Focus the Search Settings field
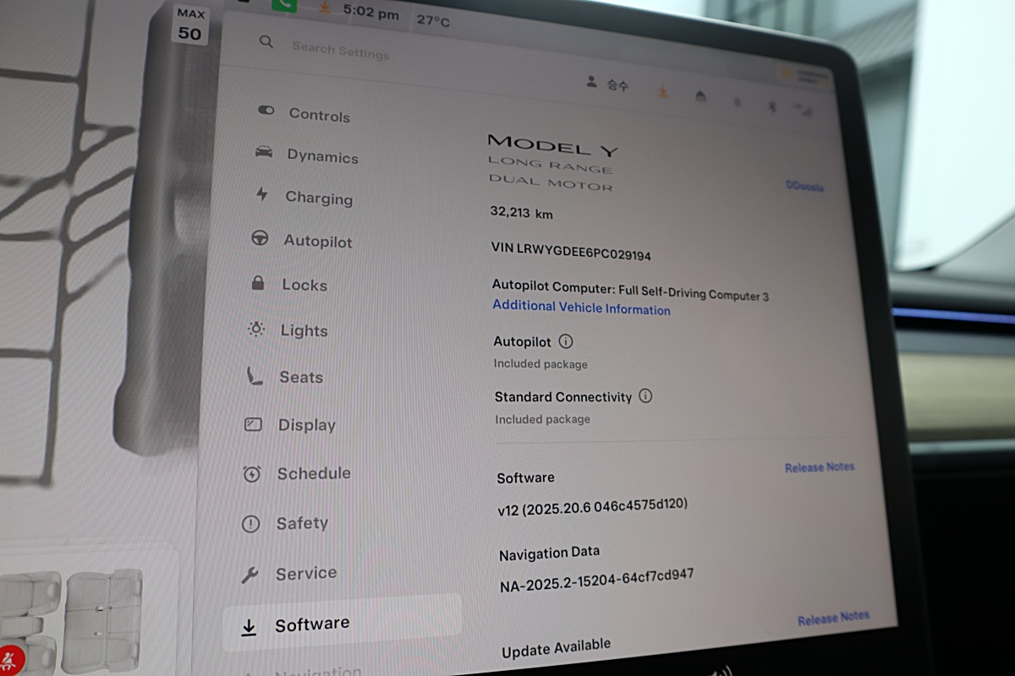Image resolution: width=1015 pixels, height=676 pixels. [x=341, y=50]
